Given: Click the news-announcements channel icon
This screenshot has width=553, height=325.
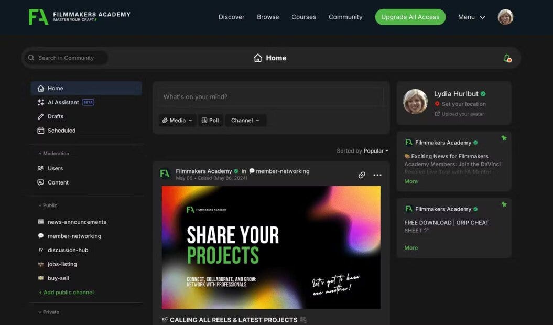Looking at the screenshot, I should click(40, 222).
